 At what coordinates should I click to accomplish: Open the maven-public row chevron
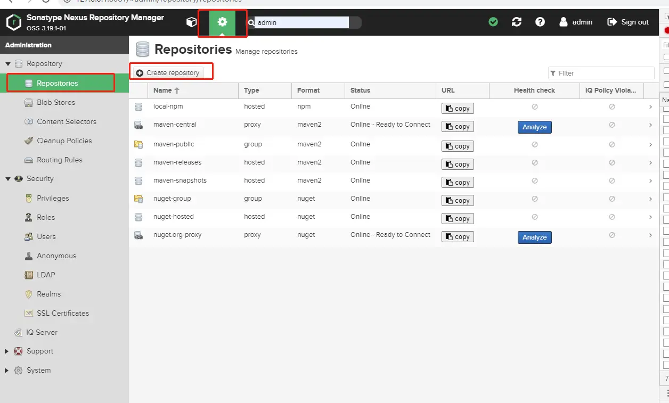pos(650,145)
